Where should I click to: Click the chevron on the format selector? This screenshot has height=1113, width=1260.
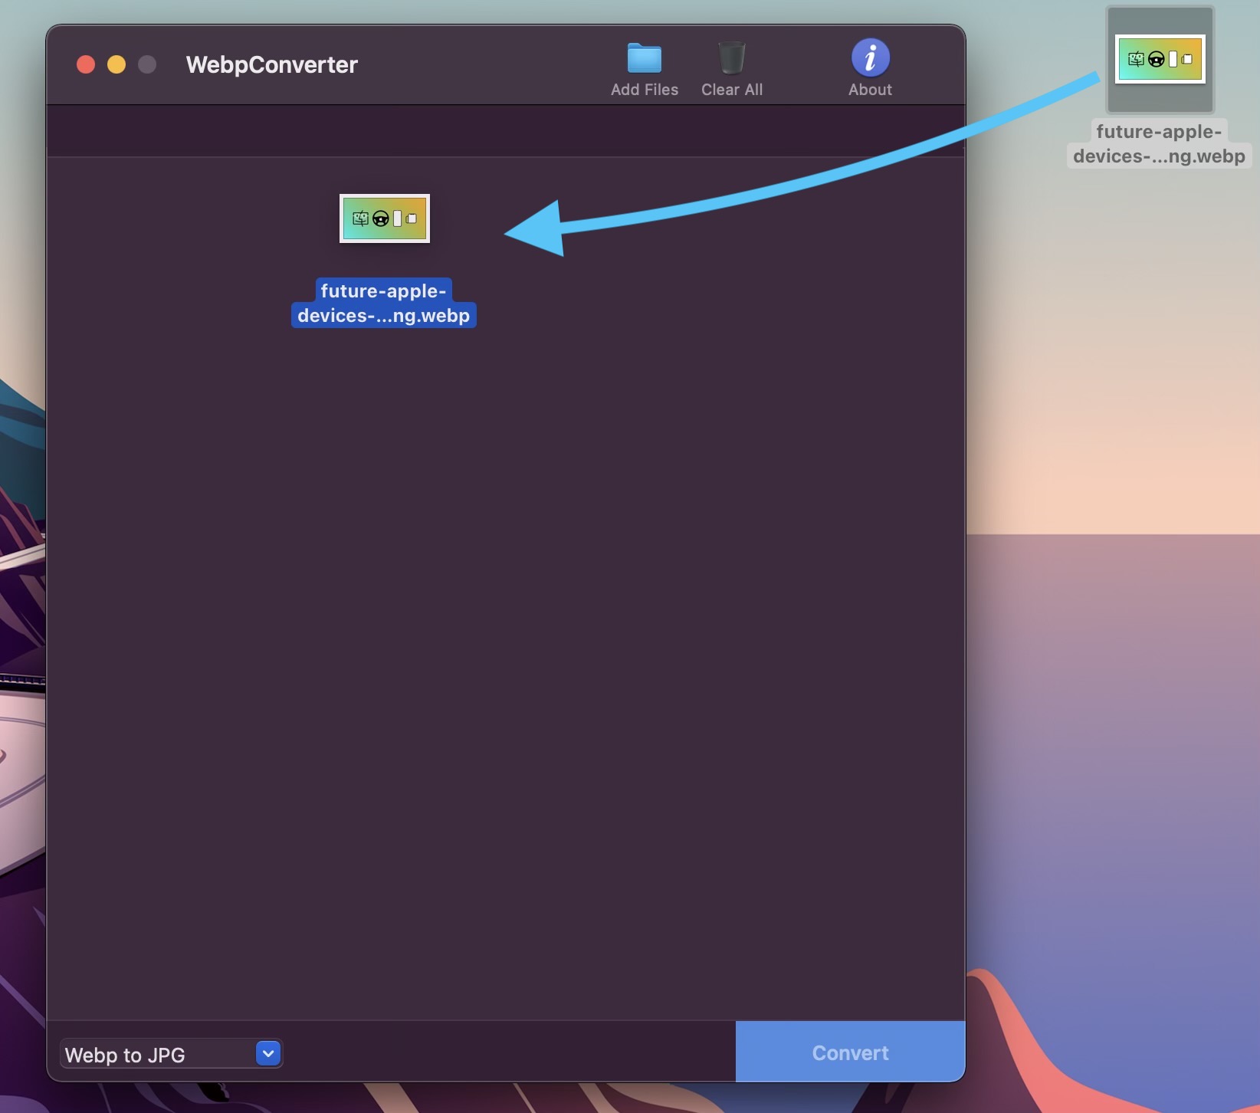coord(267,1053)
